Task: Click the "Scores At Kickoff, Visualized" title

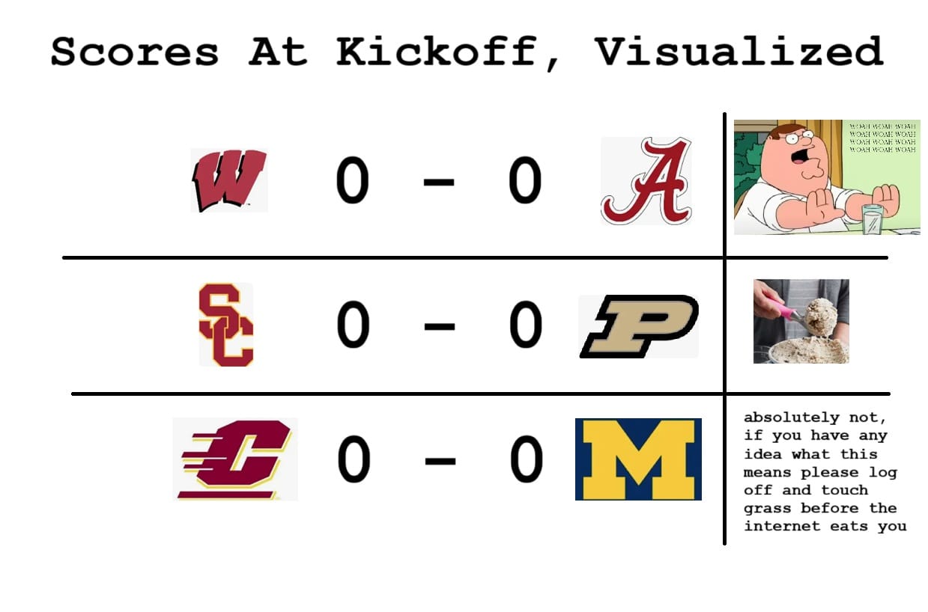Action: click(x=467, y=52)
